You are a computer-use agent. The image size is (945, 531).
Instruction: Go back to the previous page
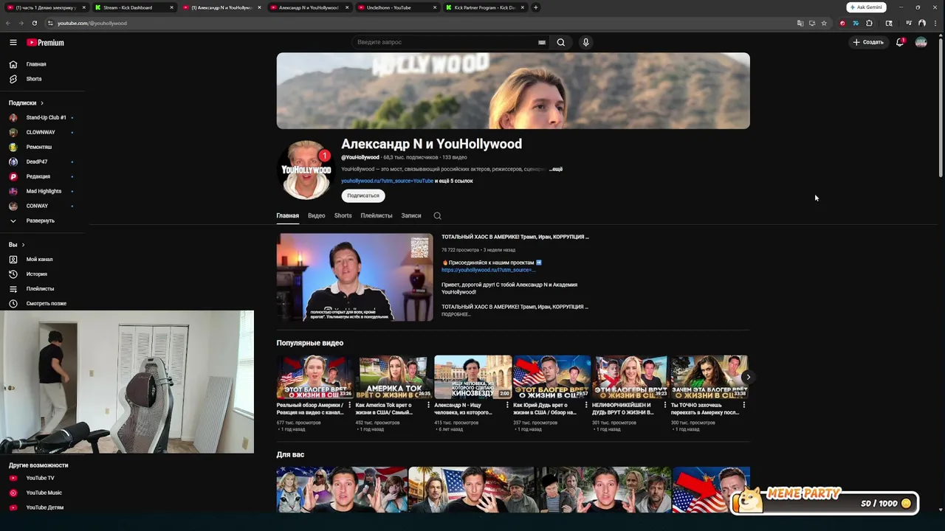8,23
